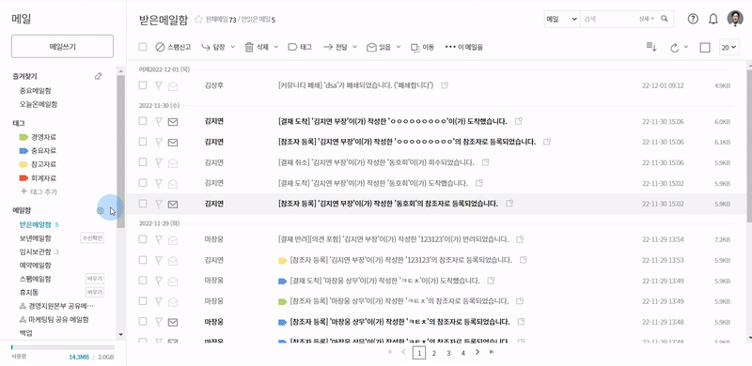
Task: Go to page 4 of the mail list
Action: pyautogui.click(x=462, y=353)
